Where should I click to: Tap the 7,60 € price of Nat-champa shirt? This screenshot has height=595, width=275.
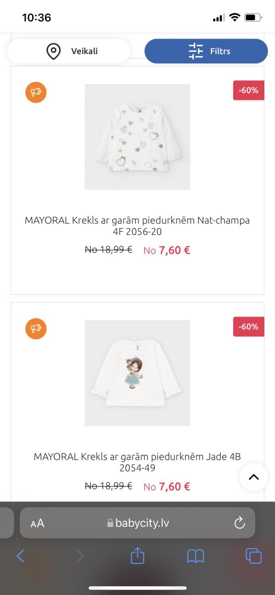click(x=174, y=250)
